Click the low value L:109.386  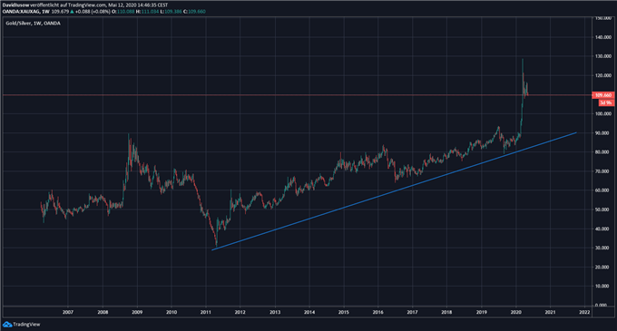171,12
